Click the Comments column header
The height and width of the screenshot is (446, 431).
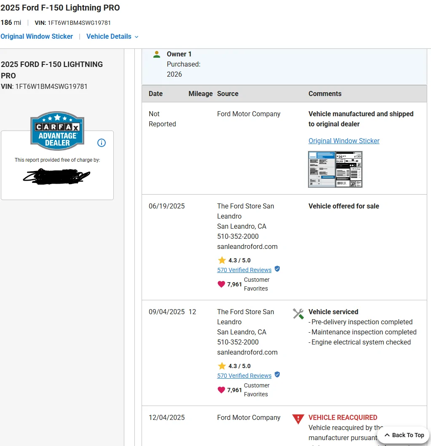click(325, 93)
